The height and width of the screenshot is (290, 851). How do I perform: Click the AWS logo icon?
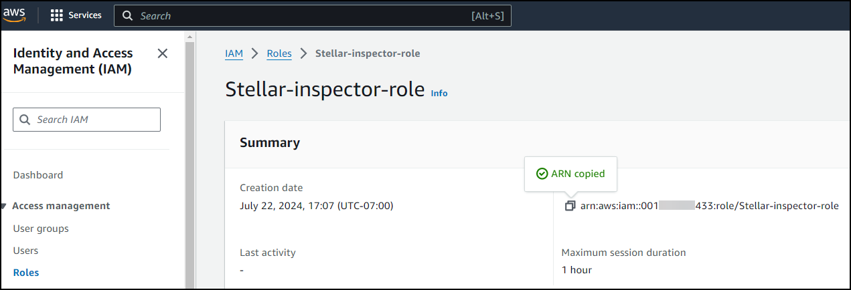coord(14,15)
